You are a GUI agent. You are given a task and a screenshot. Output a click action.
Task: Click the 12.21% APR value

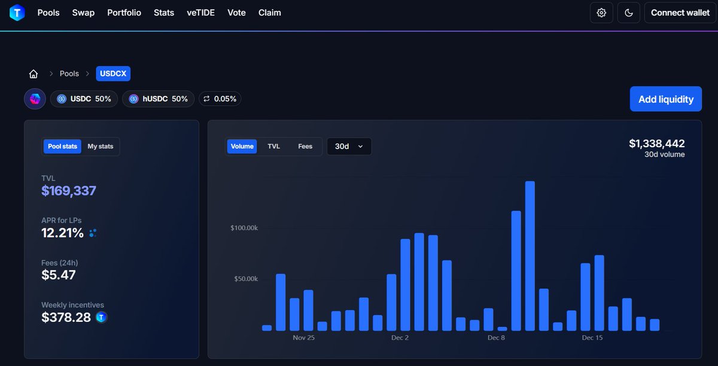click(63, 233)
